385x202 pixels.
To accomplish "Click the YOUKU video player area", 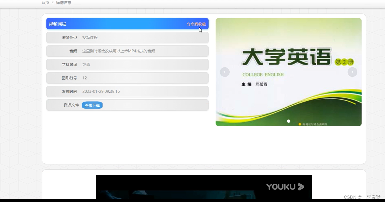I will (204, 187).
